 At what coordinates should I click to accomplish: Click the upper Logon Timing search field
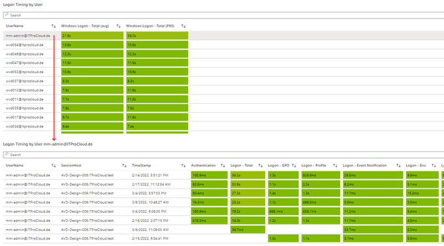point(224,15)
